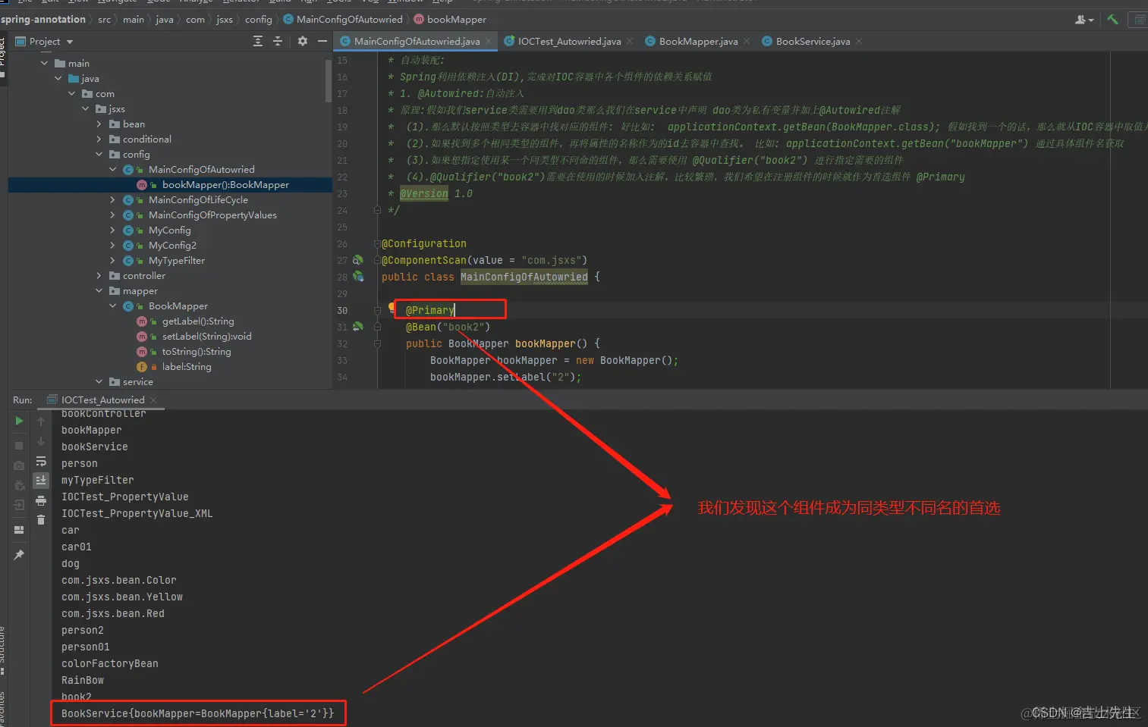Collapse the java folder in tree

click(x=58, y=78)
